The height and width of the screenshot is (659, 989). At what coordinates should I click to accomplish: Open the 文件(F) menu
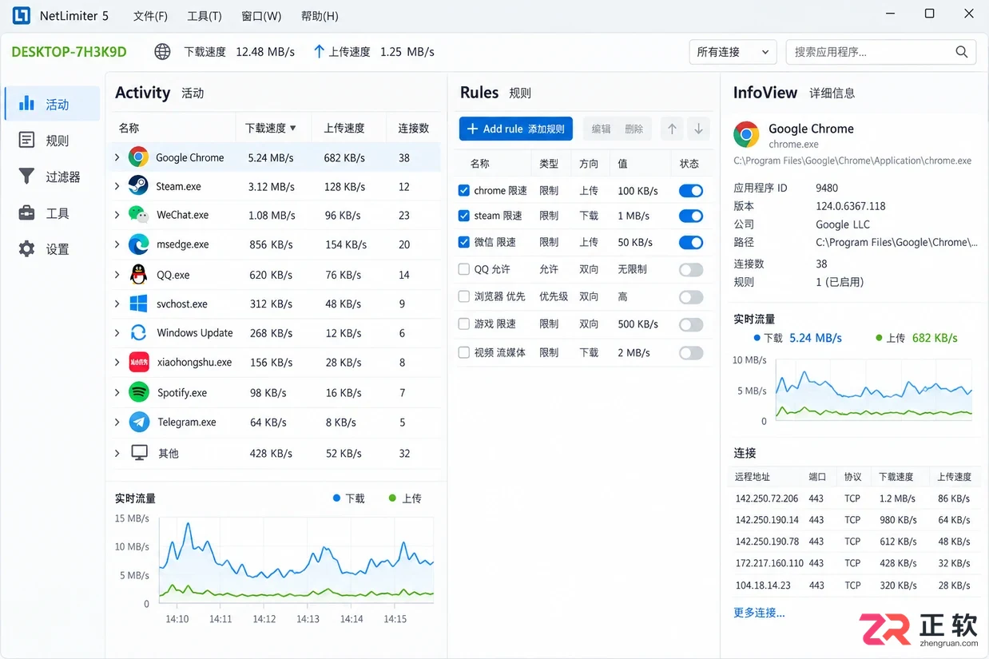coord(150,16)
